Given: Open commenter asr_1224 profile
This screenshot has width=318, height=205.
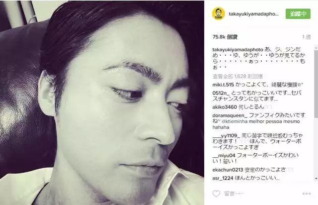Looking at the screenshot, I should click(x=223, y=178).
